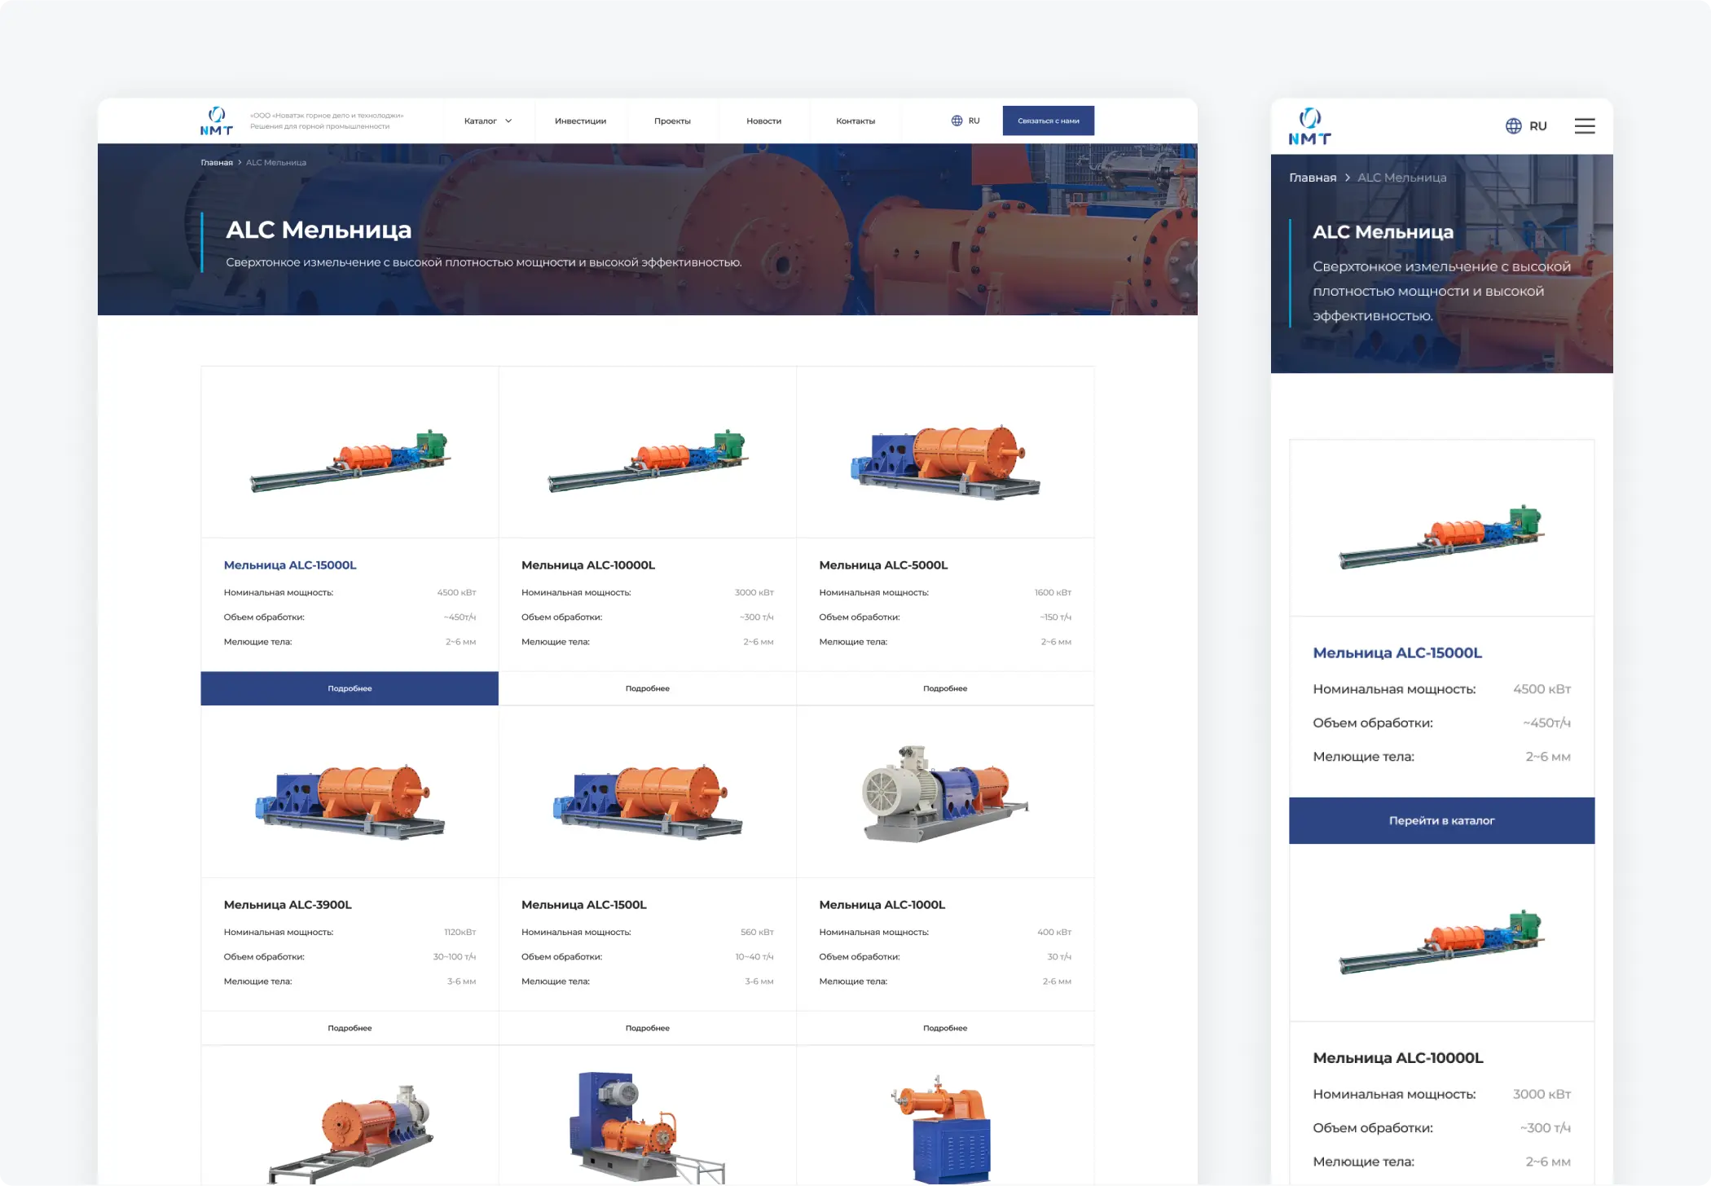Viewport: 1711px width, 1186px height.
Task: Open the Проекты menu item
Action: (672, 121)
